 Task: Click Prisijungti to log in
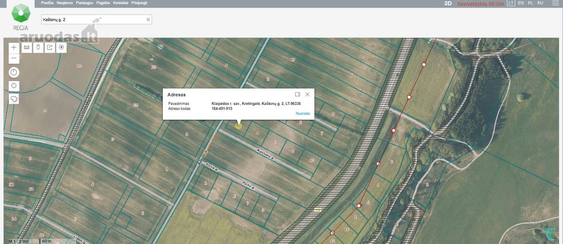[140, 3]
